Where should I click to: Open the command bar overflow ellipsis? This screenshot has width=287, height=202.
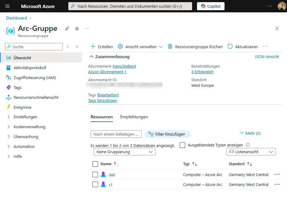(265, 46)
